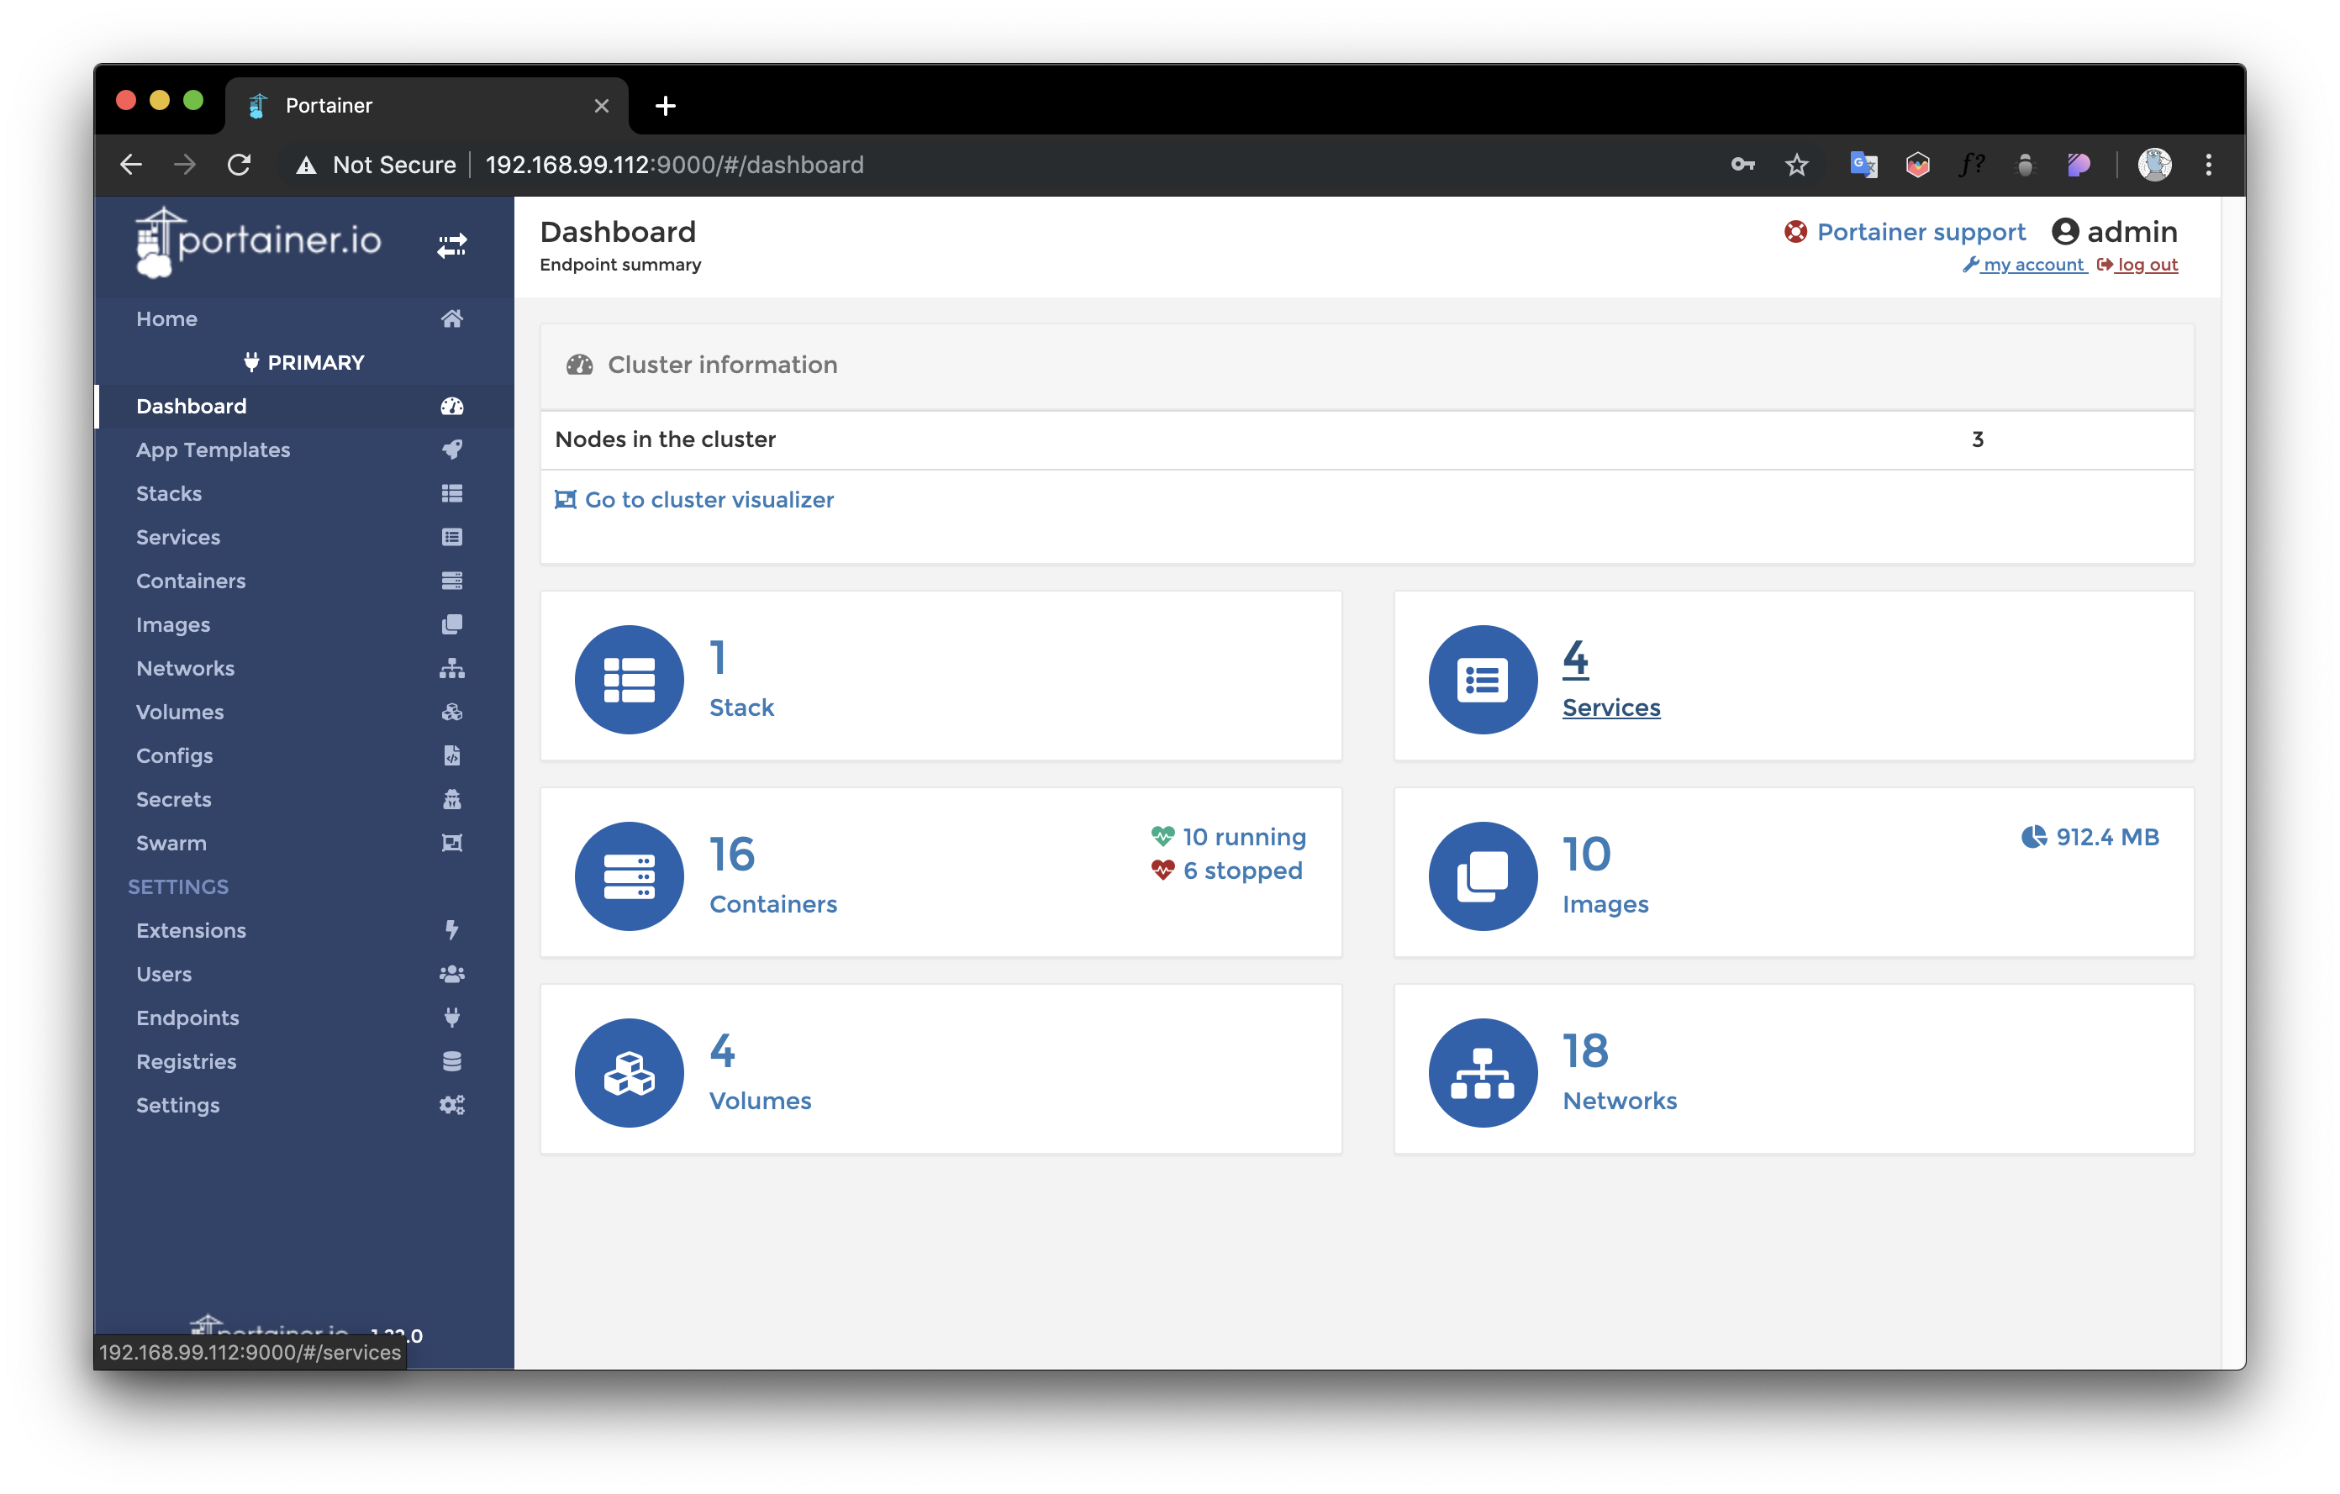Select the Secrets icon in the sidebar
This screenshot has width=2340, height=1494.
tap(451, 798)
